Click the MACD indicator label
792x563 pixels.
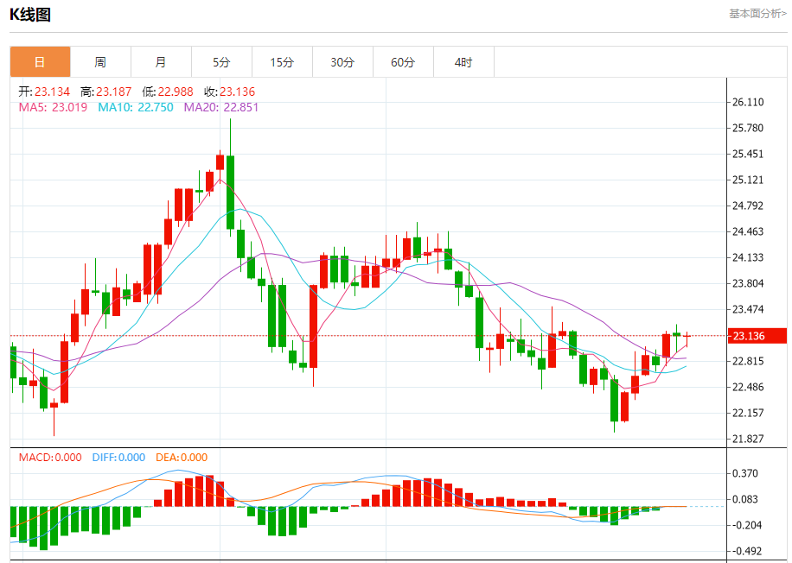pos(50,458)
